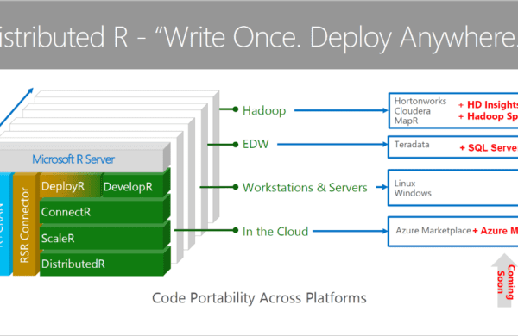Click the DeployR block
The height and width of the screenshot is (336, 518).
pos(71,187)
